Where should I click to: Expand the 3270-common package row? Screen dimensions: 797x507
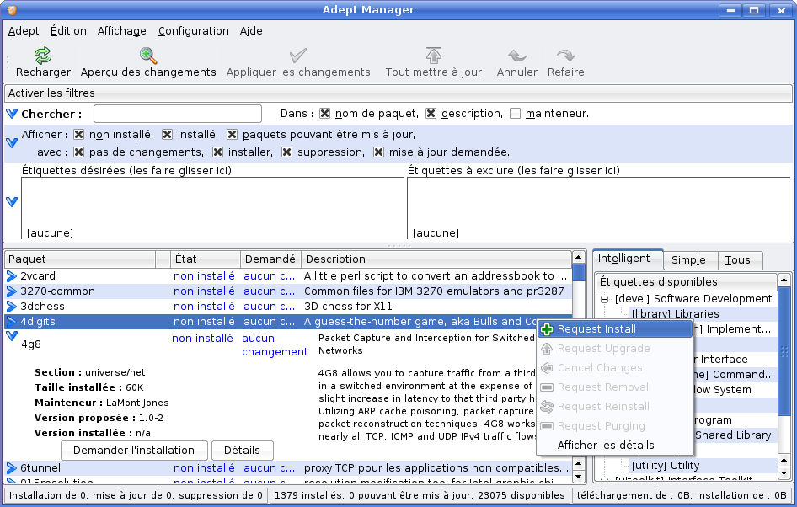(12, 291)
